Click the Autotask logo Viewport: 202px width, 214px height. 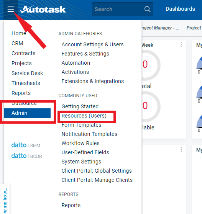pos(43,9)
